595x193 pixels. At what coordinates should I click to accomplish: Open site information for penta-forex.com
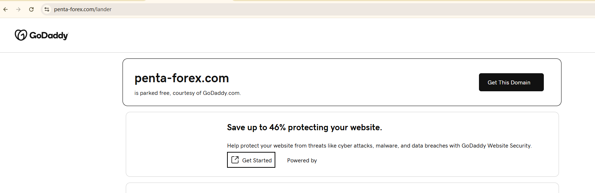(x=46, y=9)
